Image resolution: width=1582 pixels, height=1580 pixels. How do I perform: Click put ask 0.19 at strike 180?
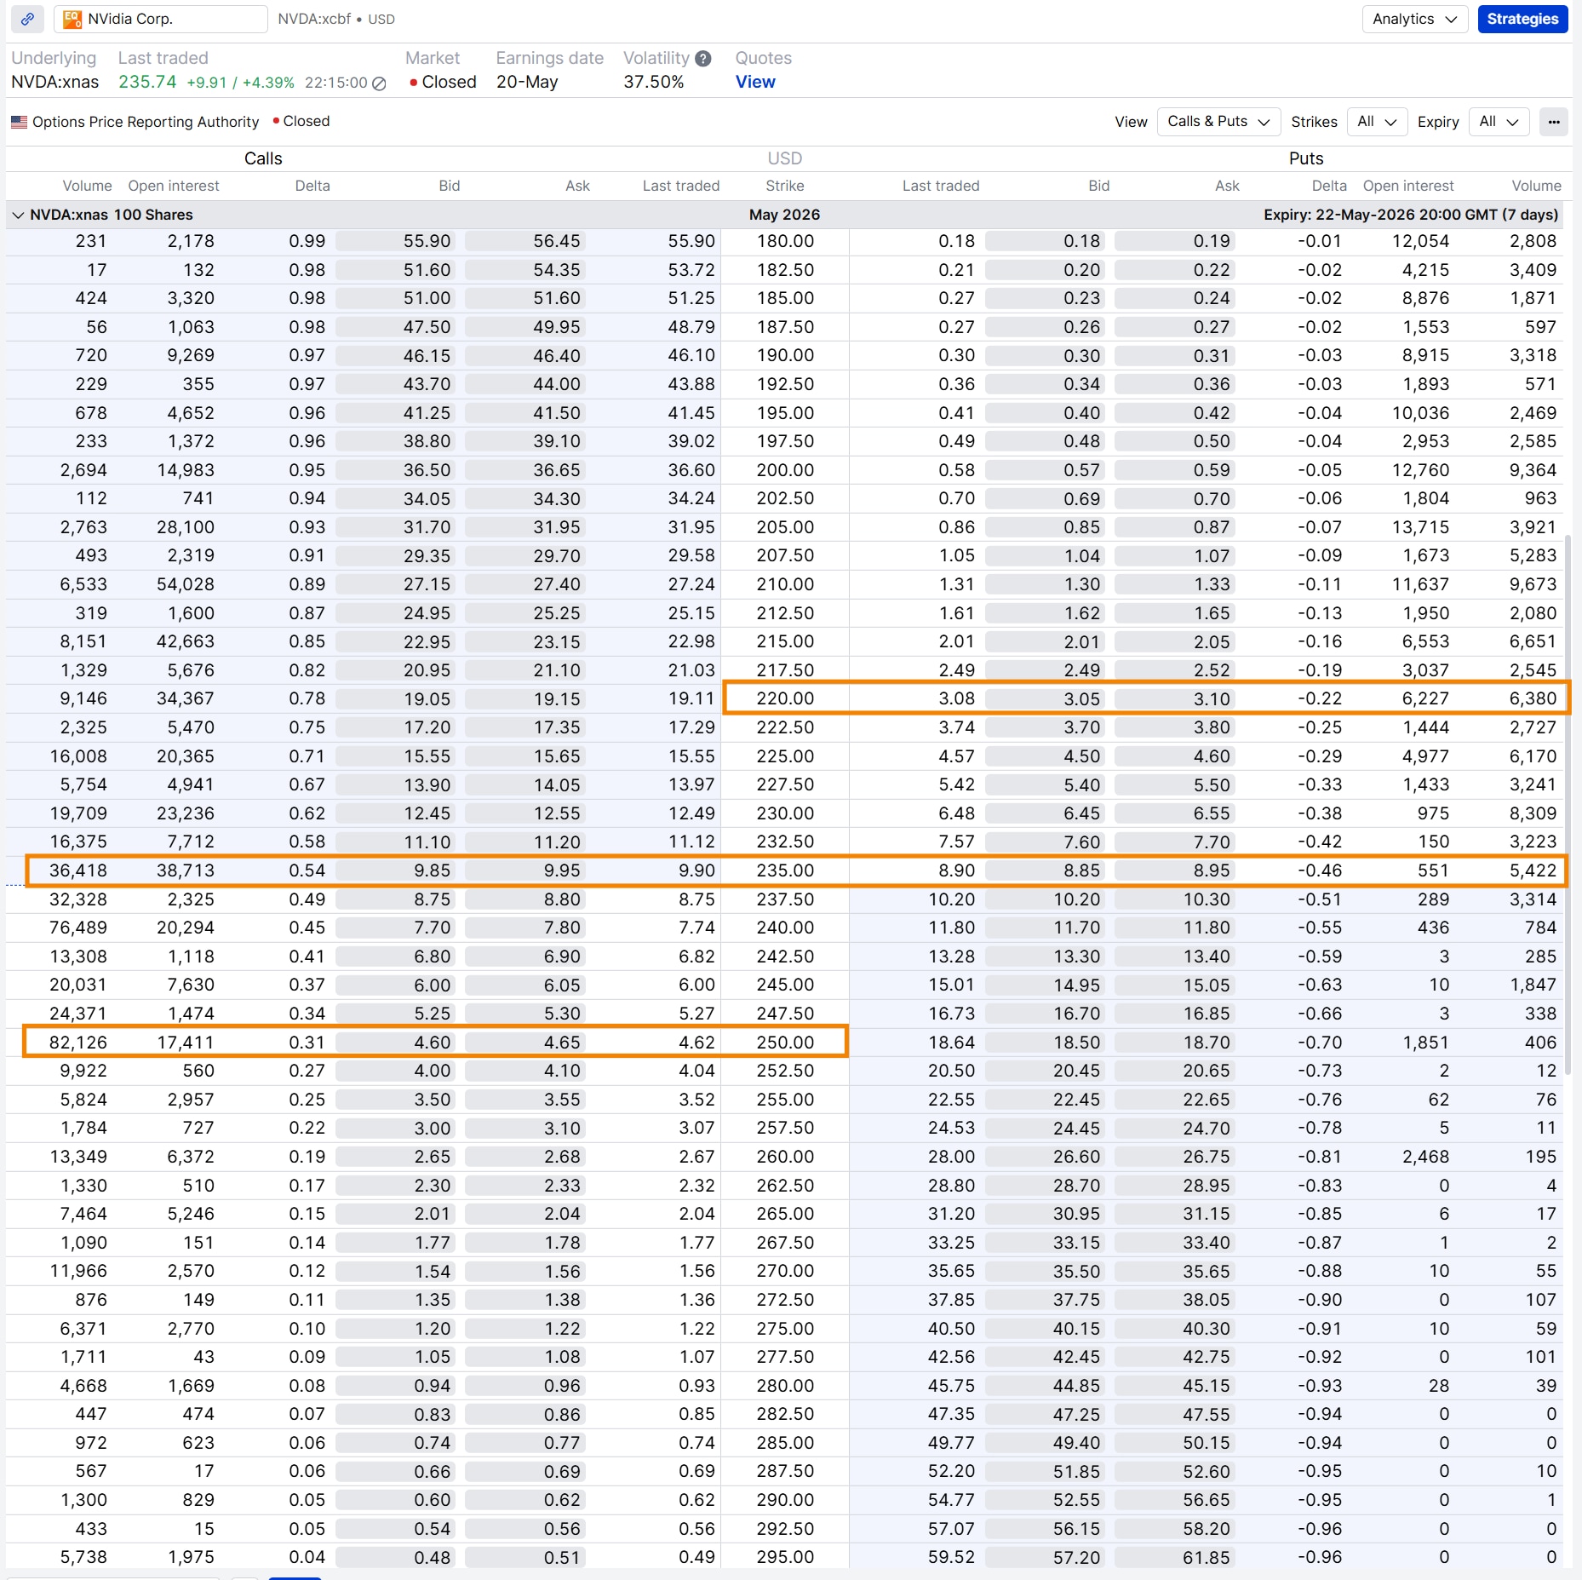(1174, 241)
